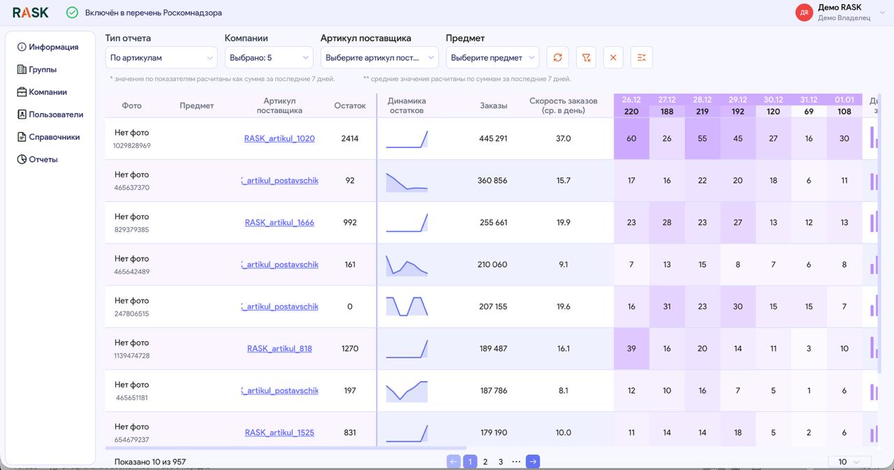Click the orange refresh report icon
The image size is (894, 470).
click(557, 58)
